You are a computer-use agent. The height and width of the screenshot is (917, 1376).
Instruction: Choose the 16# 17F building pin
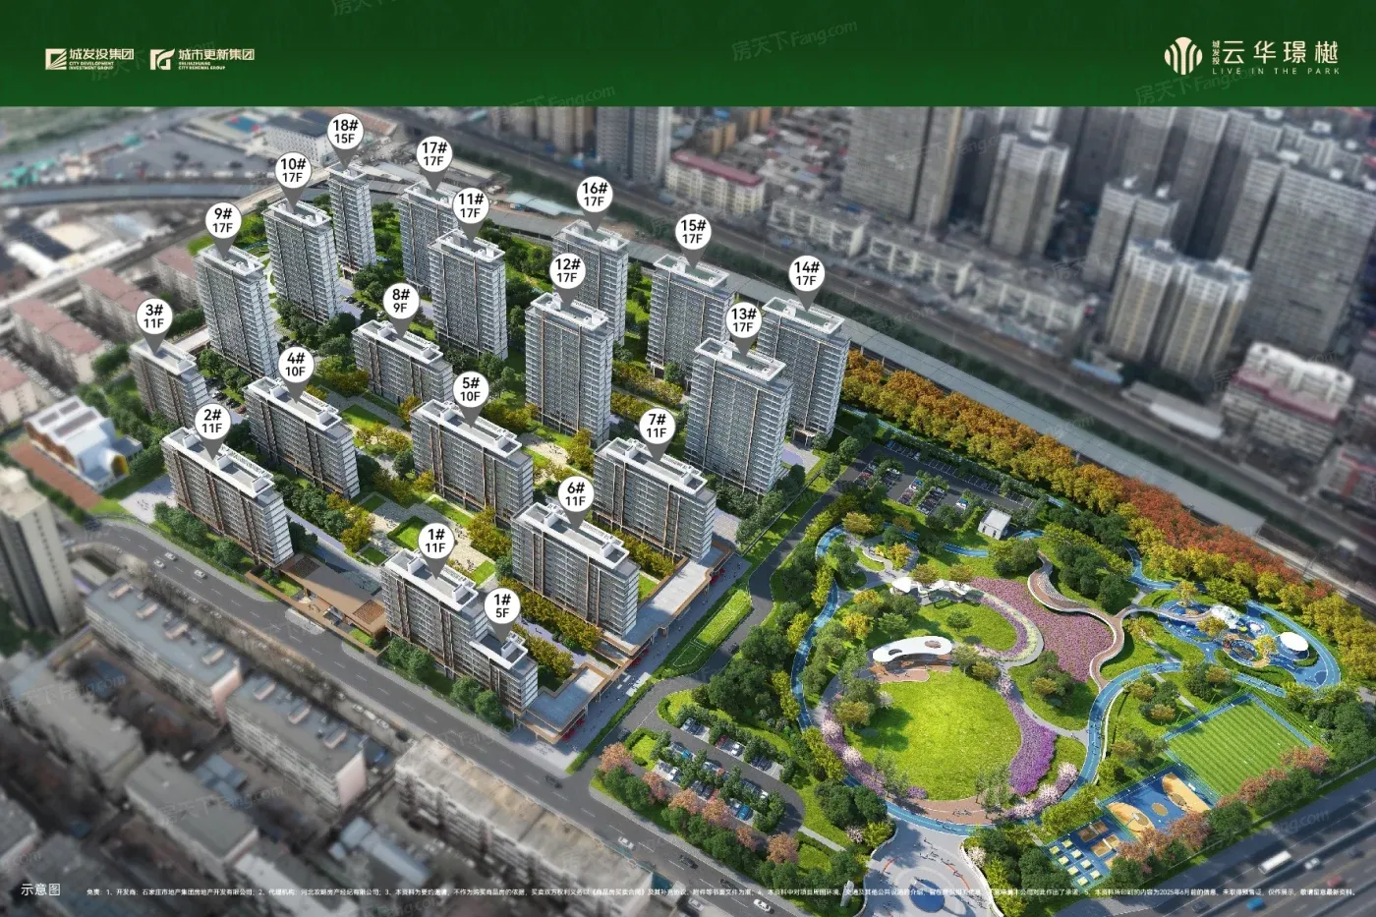(595, 195)
